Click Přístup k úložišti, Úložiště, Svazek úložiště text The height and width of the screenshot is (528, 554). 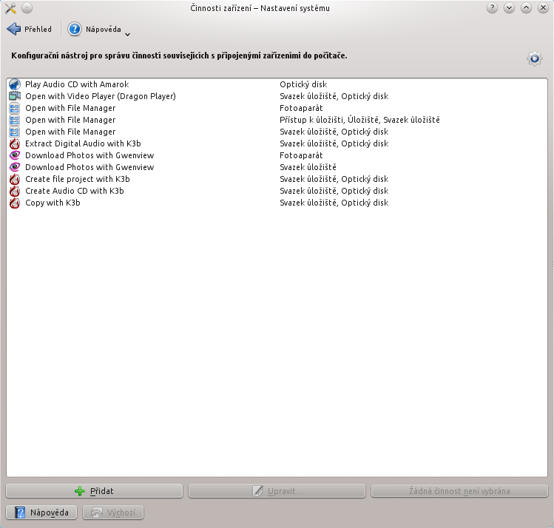pos(359,120)
